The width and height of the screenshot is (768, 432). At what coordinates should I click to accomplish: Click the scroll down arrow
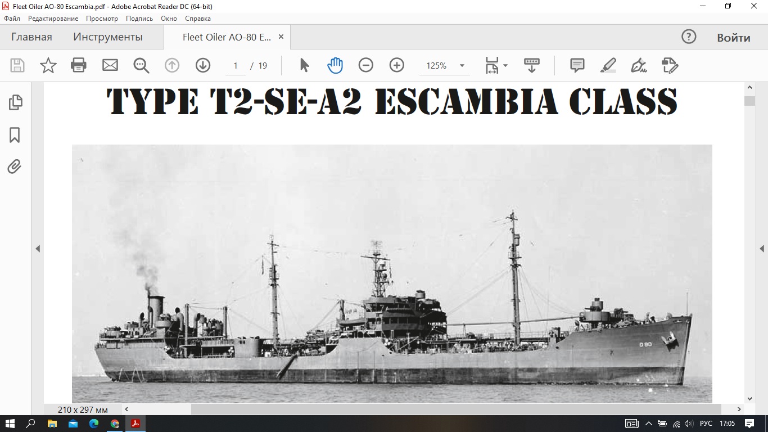point(749,398)
